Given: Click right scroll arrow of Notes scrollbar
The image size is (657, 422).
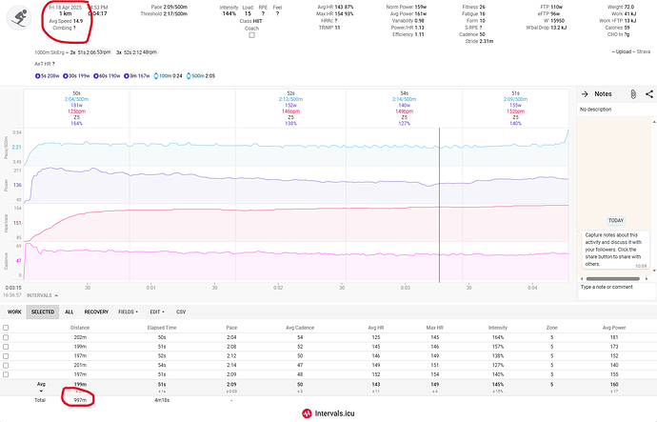Looking at the screenshot, I should (647, 279).
